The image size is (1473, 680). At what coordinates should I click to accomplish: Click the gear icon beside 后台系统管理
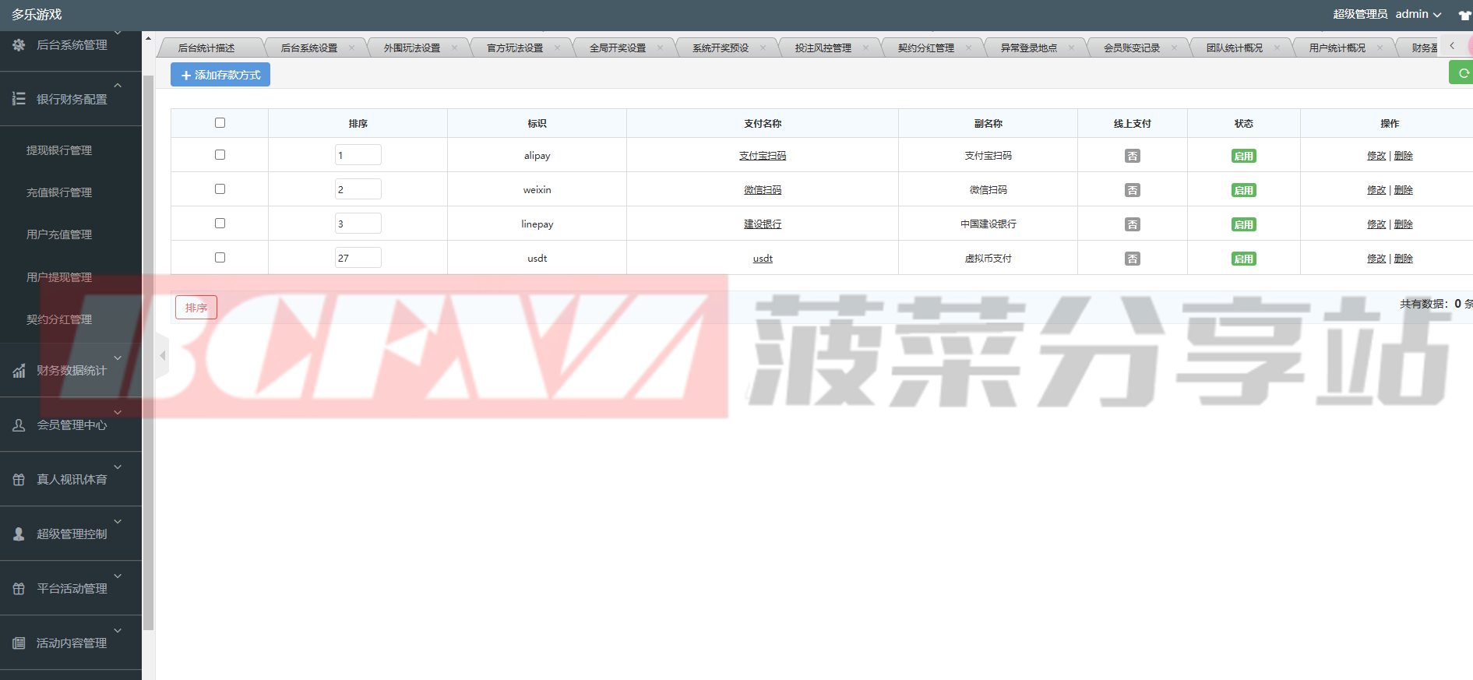19,45
